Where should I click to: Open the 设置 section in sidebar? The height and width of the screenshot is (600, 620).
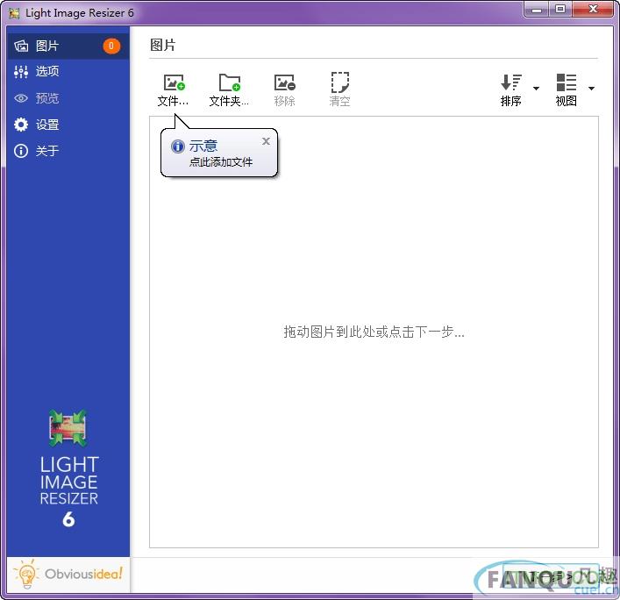[x=68, y=125]
